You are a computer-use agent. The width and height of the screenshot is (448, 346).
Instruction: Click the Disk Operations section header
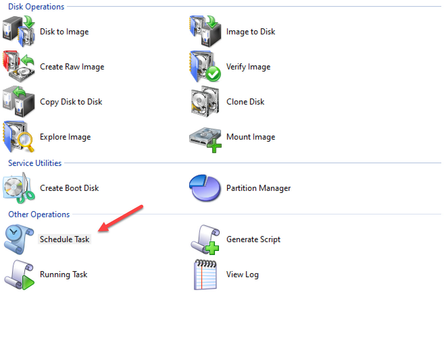click(36, 7)
